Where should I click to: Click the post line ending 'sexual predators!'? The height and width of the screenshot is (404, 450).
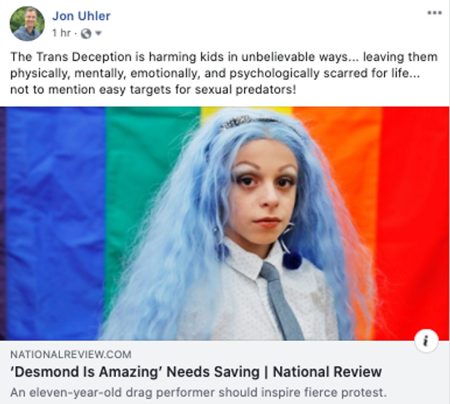click(x=153, y=89)
